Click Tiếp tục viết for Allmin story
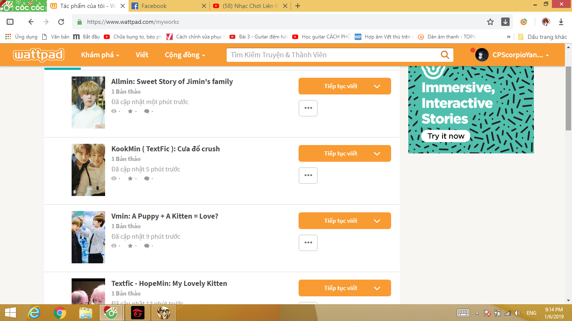This screenshot has height=321, width=572. coord(340,86)
